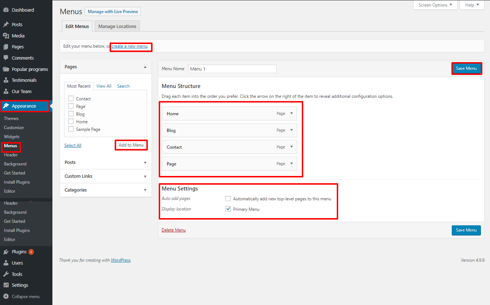Click the Plugins plug icon
The width and height of the screenshot is (490, 305).
(x=6, y=252)
